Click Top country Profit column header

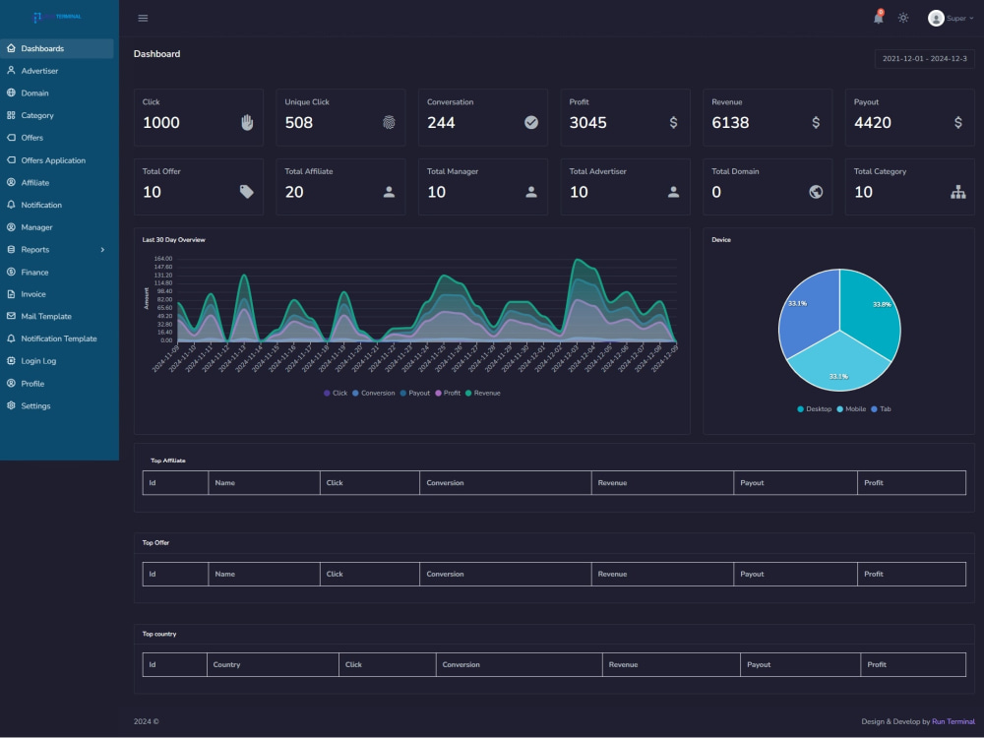(x=913, y=664)
